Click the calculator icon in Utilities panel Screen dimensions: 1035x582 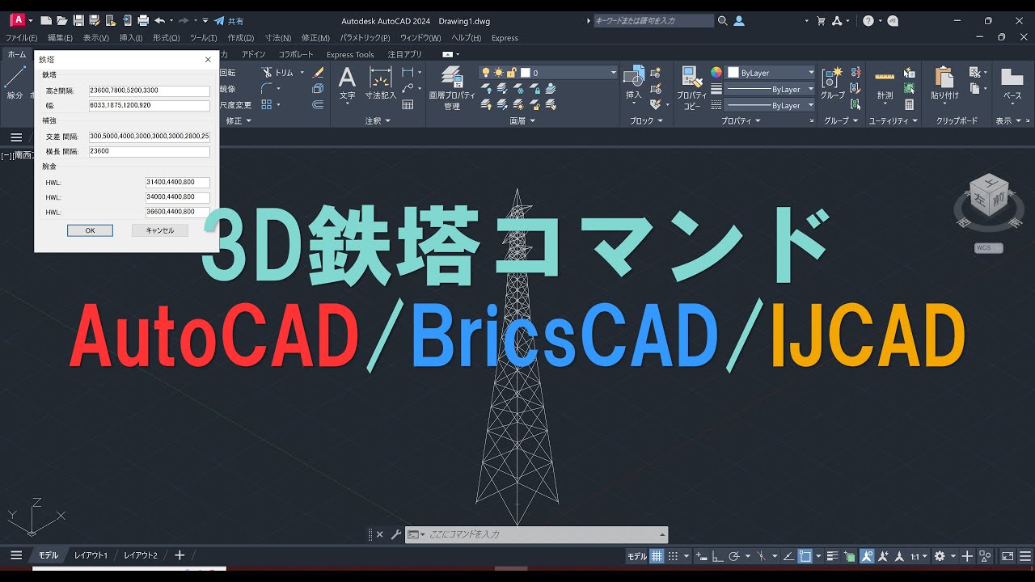click(910, 104)
